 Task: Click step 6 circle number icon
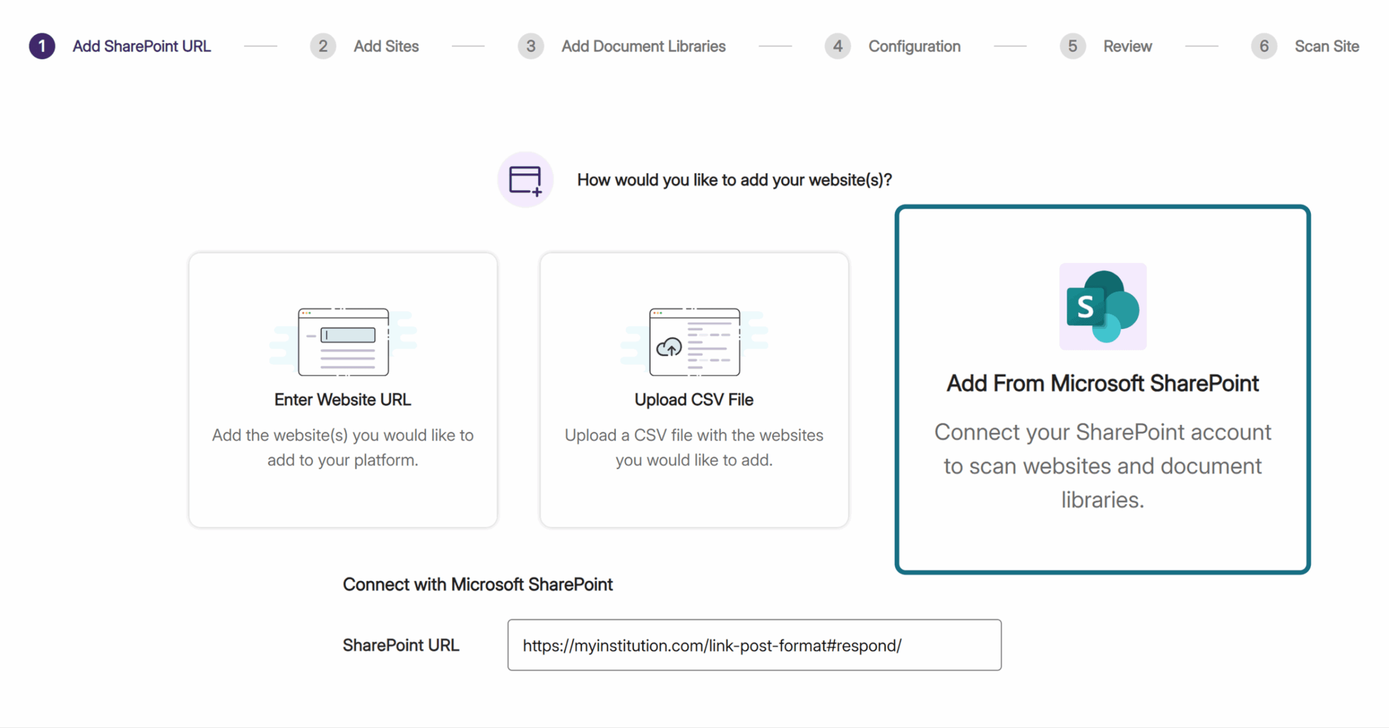(x=1264, y=46)
